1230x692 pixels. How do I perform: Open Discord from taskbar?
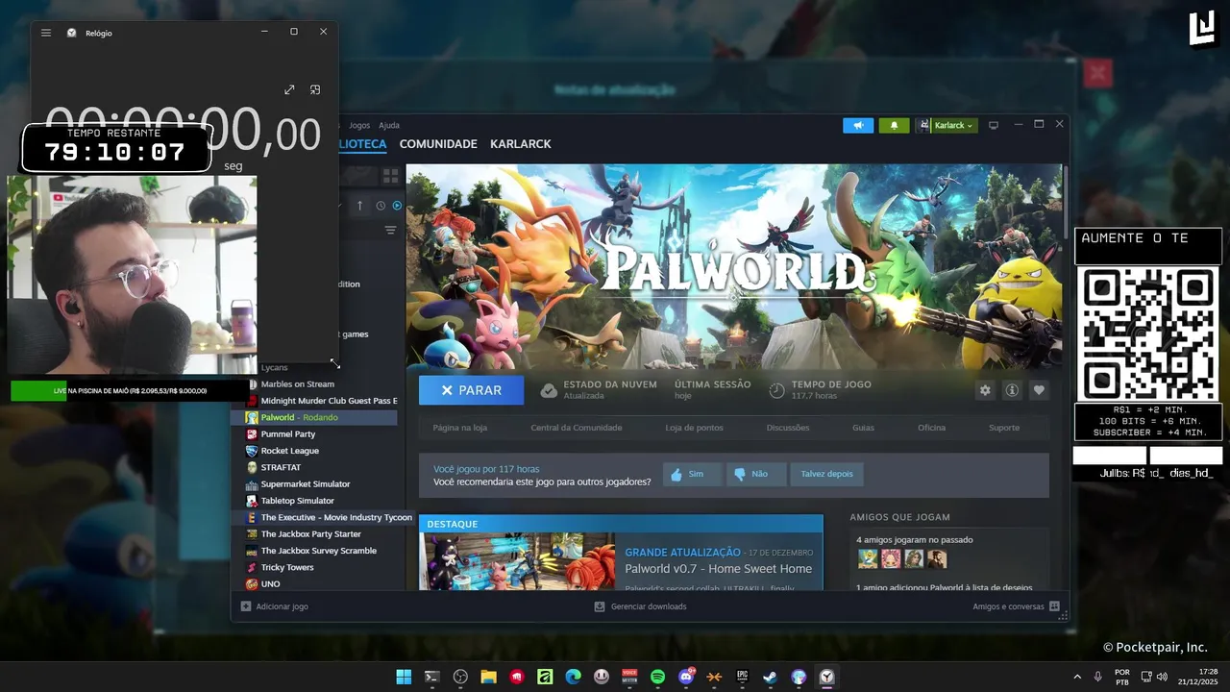coord(686,677)
